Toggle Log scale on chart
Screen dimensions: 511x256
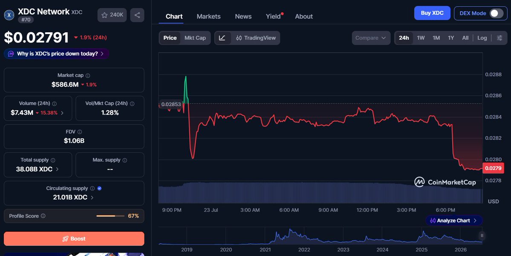coord(482,38)
